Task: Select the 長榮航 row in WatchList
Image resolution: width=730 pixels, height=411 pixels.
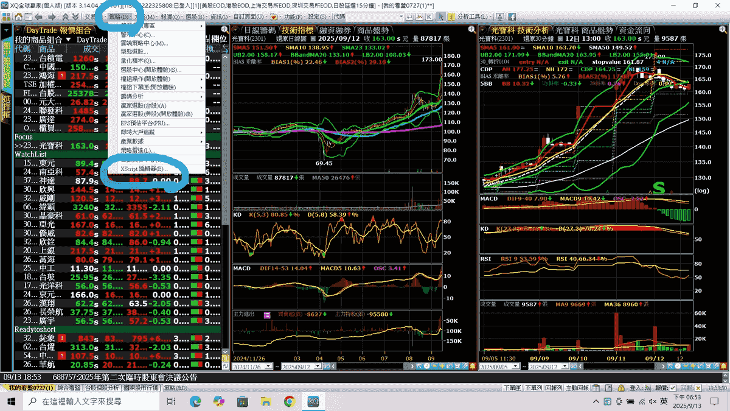Action: (117, 312)
